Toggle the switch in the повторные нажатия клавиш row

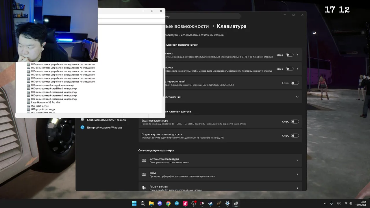(289, 69)
